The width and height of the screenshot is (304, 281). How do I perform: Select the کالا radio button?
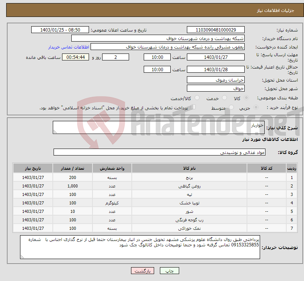coord(246,98)
